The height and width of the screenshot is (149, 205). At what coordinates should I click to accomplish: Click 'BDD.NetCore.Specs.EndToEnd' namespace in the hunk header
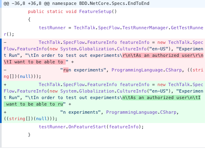click(x=114, y=3)
